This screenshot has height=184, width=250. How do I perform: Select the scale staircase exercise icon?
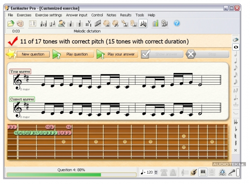98,24
